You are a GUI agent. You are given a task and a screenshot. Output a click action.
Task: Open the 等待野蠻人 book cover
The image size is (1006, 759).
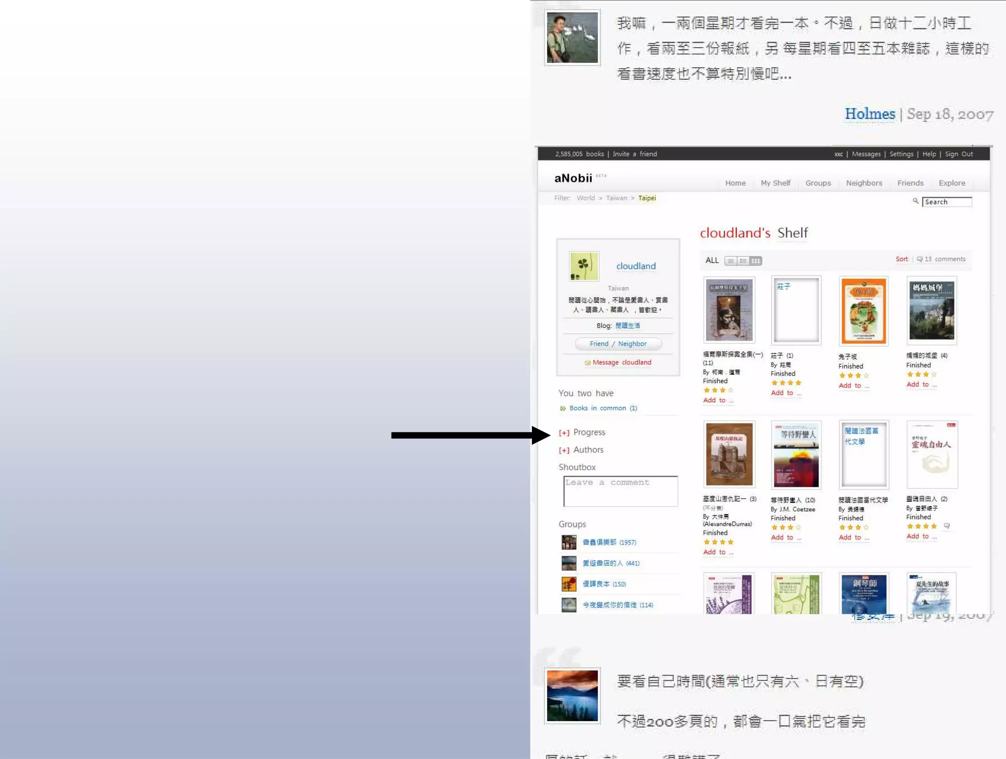pyautogui.click(x=796, y=455)
